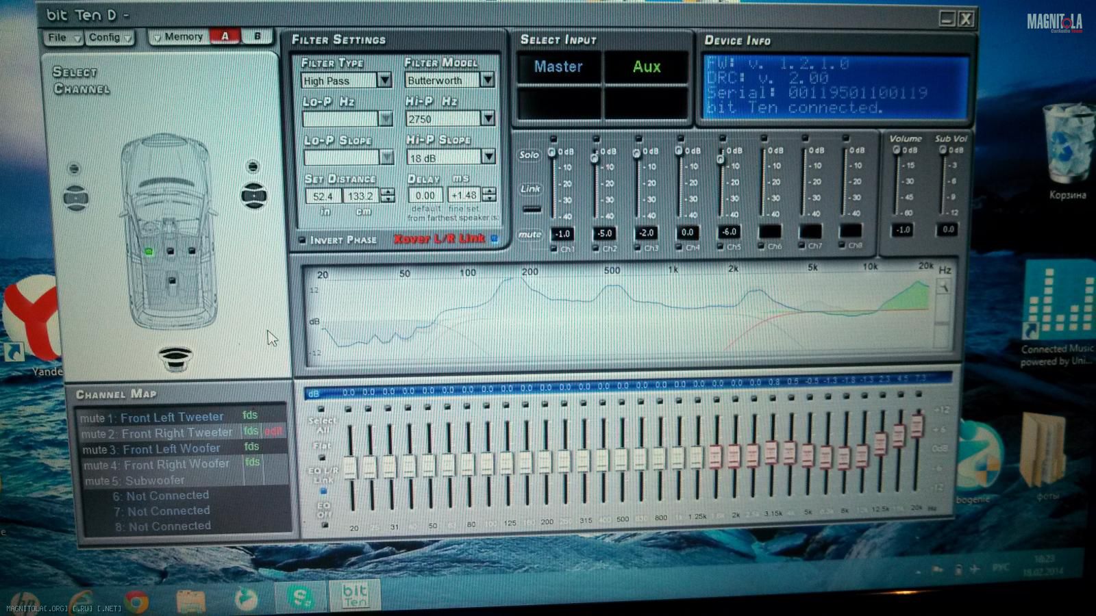Click the Set Distance stepper arrows

click(x=388, y=196)
